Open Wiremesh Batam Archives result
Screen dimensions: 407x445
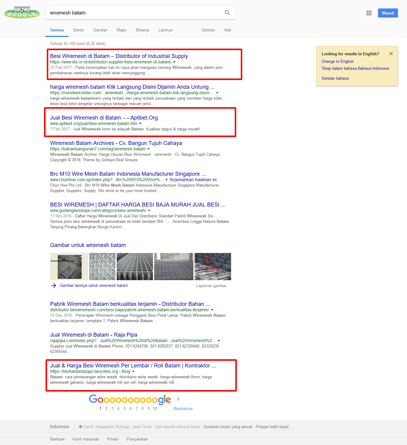tap(116, 143)
